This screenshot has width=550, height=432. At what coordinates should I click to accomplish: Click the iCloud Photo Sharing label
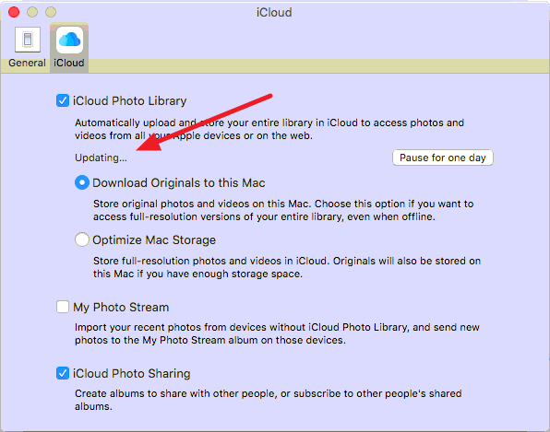point(132,374)
